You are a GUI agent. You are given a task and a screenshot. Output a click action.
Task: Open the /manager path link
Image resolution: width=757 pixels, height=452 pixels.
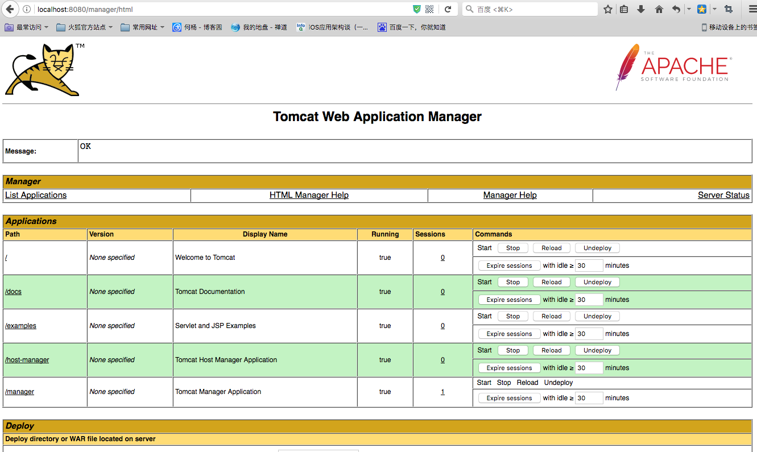pos(19,392)
